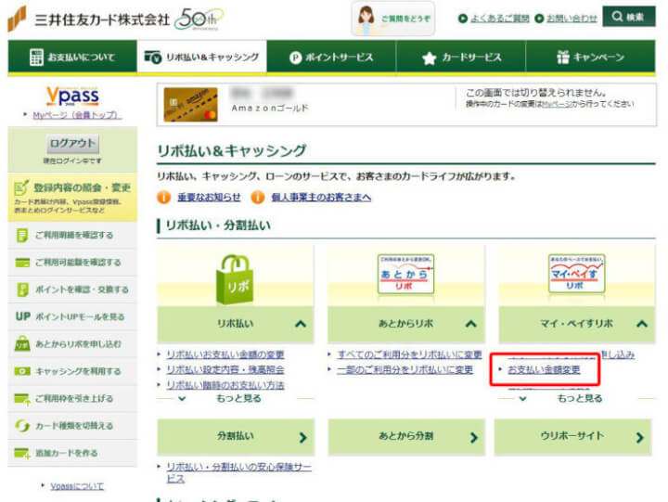
Task: Open キャンペーン tab
Action: pyautogui.click(x=590, y=58)
